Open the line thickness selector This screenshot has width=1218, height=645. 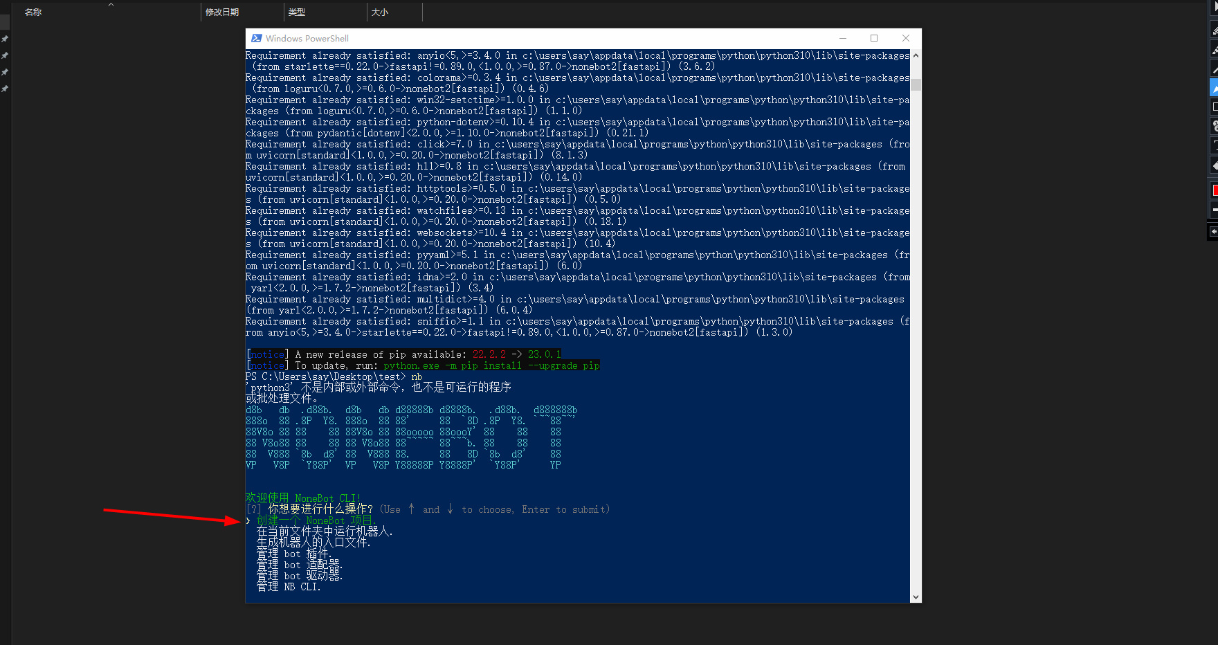[x=1215, y=209]
